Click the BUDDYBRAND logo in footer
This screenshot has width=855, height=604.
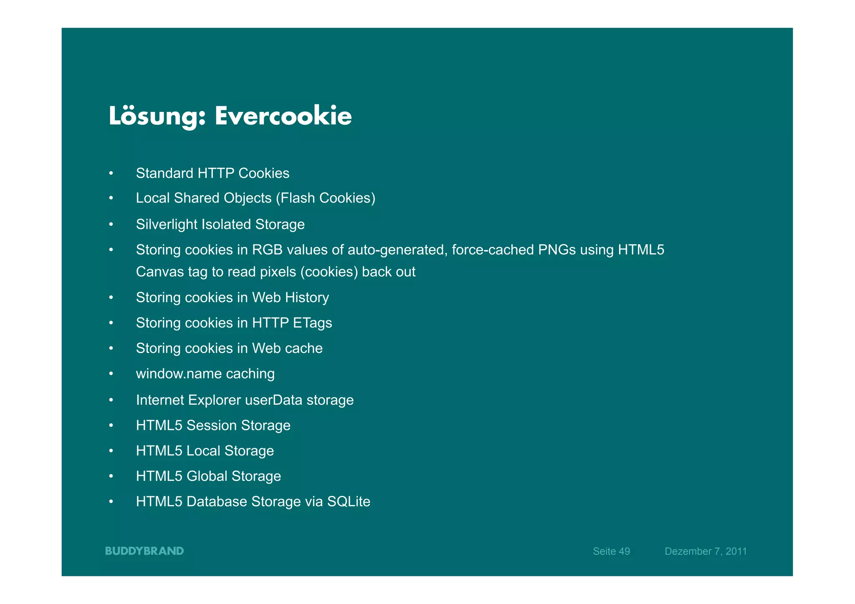tap(144, 551)
